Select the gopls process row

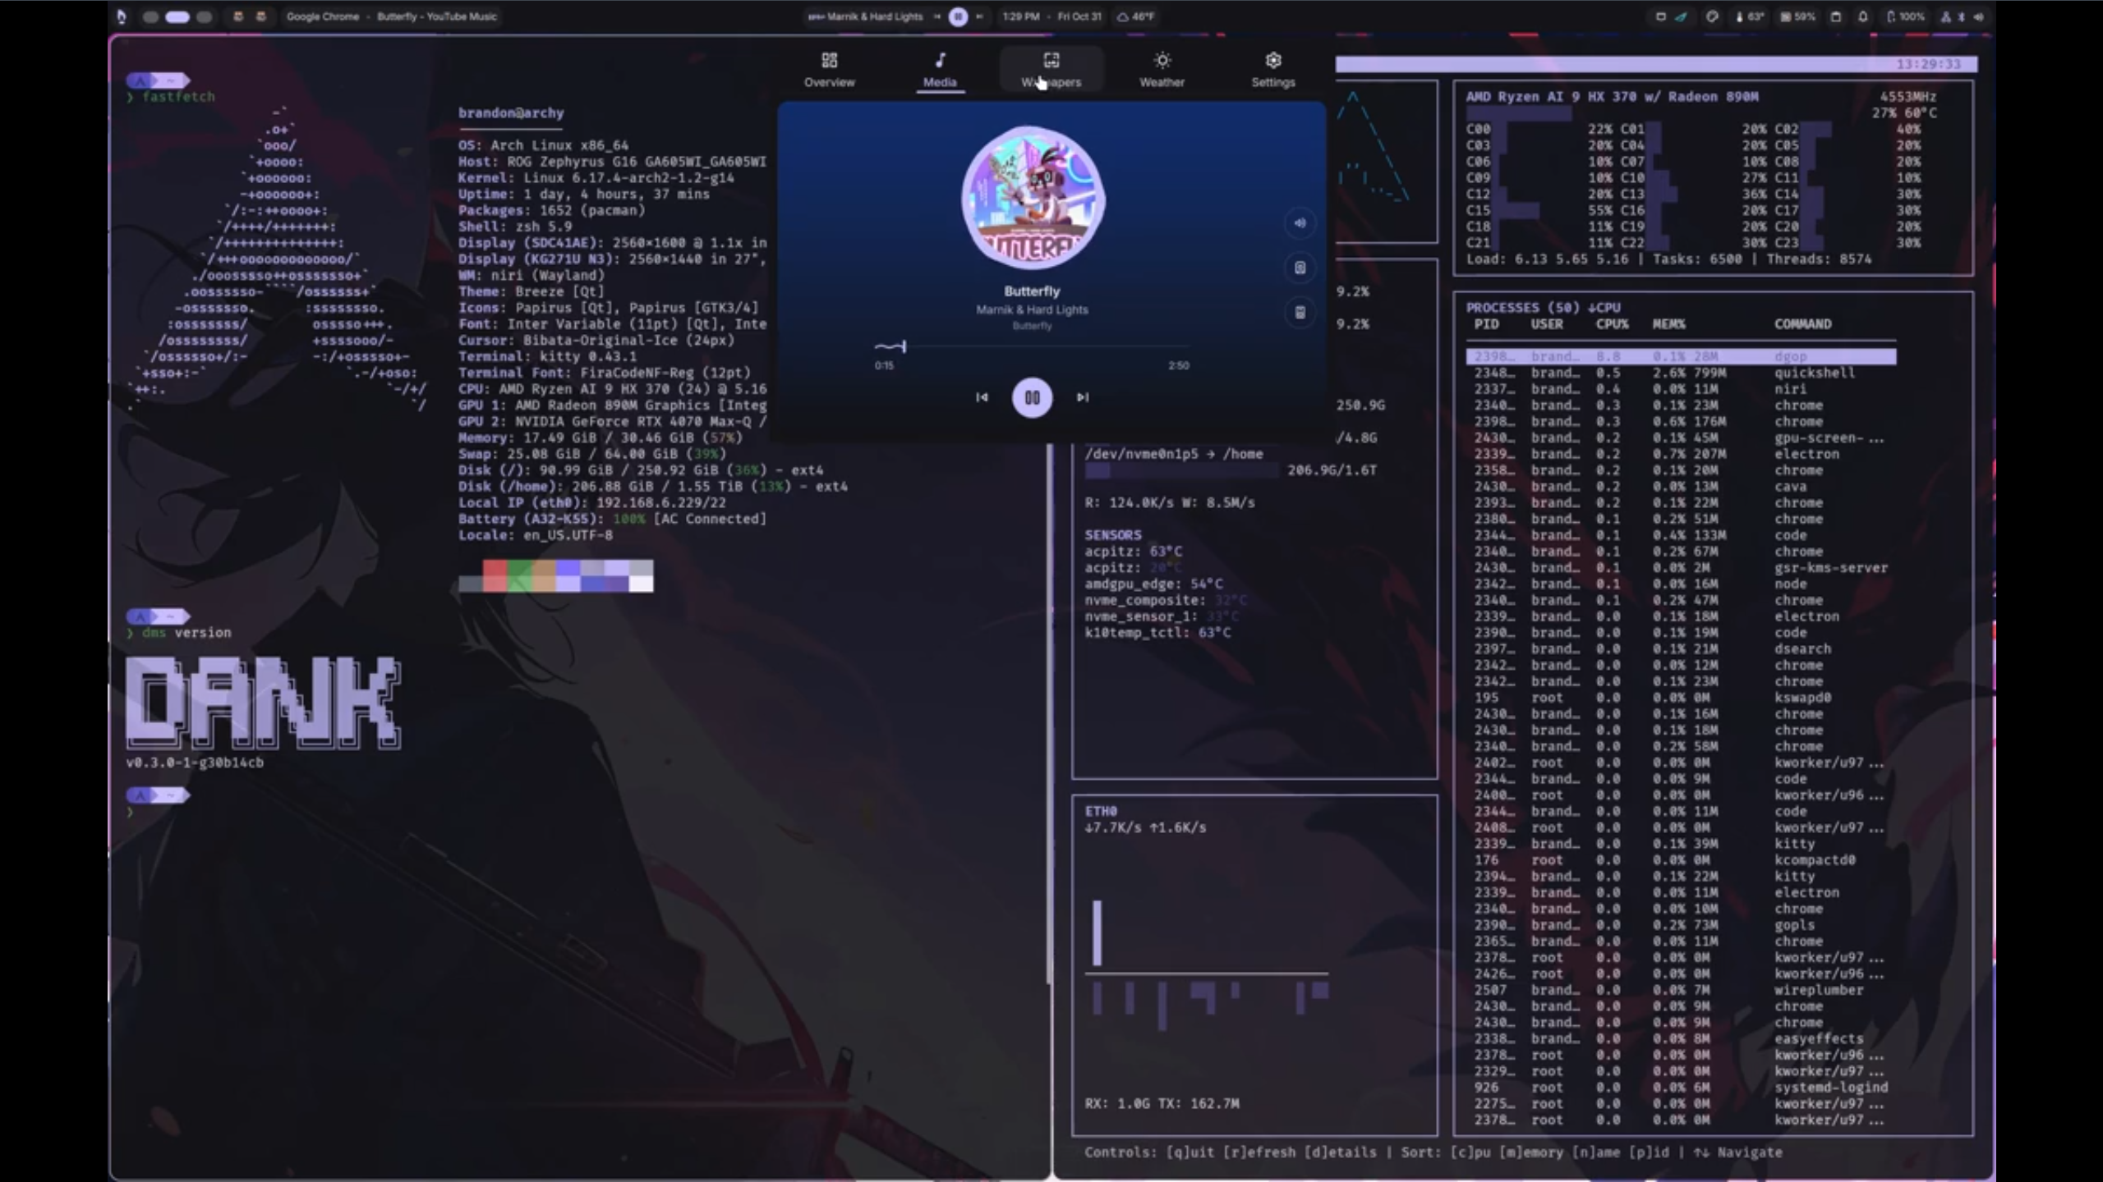pos(1681,925)
